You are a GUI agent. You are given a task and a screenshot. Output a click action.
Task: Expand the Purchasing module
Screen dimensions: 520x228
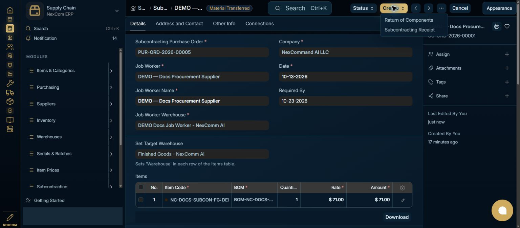pos(111,87)
